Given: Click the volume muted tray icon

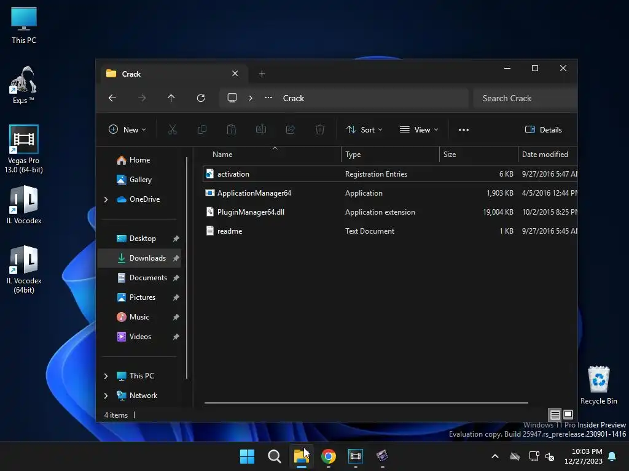Looking at the screenshot, I should [550, 456].
